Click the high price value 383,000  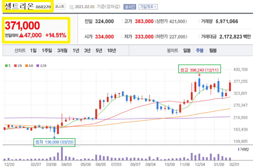coord(144,21)
